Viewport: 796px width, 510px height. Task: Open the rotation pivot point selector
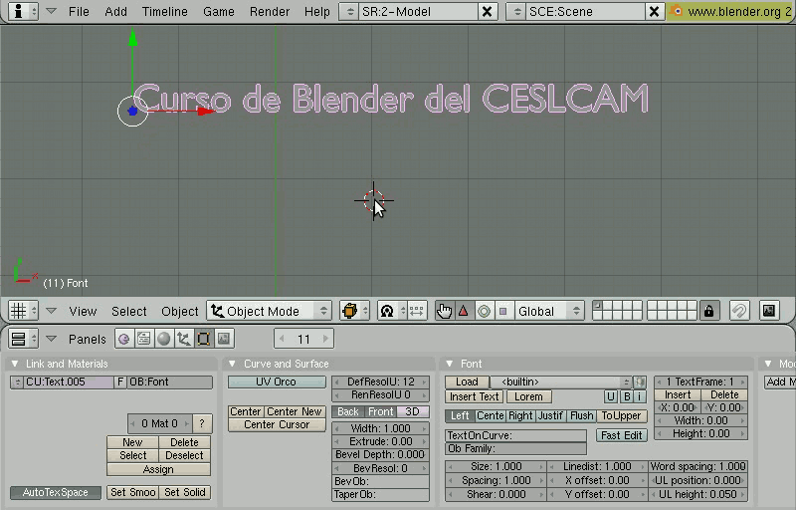pos(392,311)
